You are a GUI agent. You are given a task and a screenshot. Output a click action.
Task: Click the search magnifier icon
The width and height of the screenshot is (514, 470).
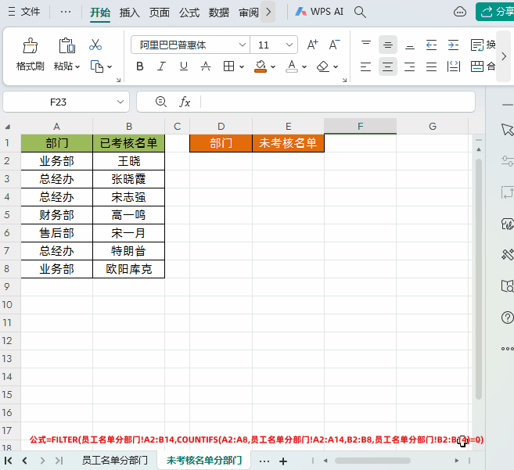[360, 13]
